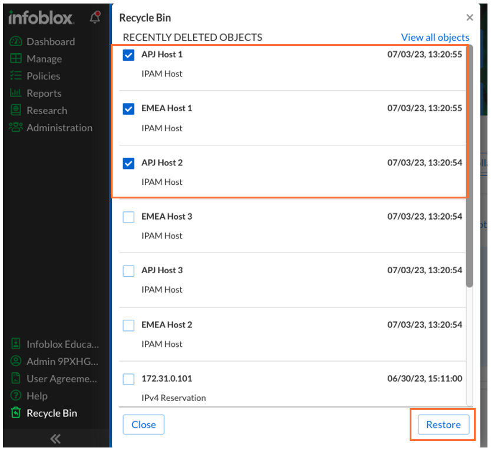Click the Recycle Bin trash icon
The width and height of the screenshot is (491, 451).
(16, 413)
